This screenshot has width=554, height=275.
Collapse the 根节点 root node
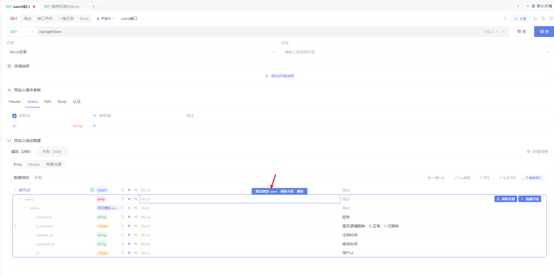pos(15,190)
